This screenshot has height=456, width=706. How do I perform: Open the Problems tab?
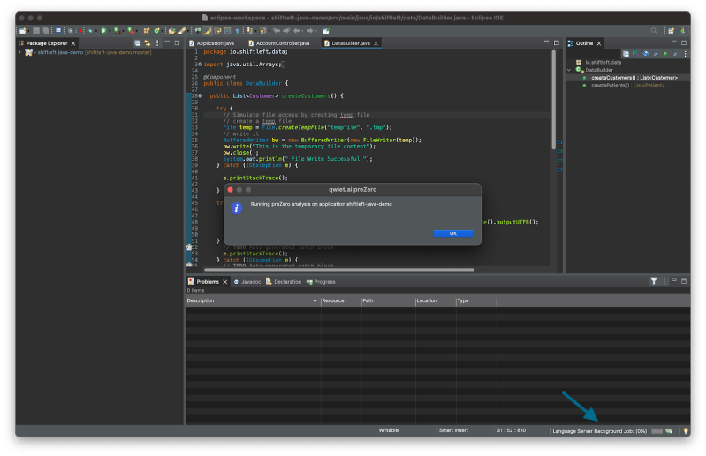pos(207,281)
